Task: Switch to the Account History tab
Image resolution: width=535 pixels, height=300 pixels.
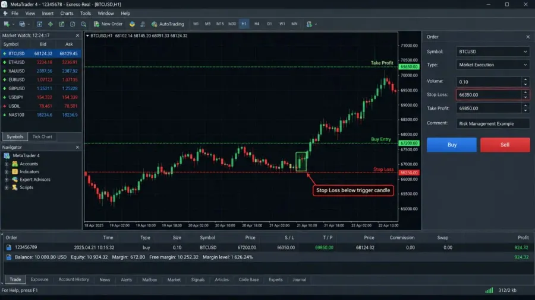Action: click(x=74, y=279)
